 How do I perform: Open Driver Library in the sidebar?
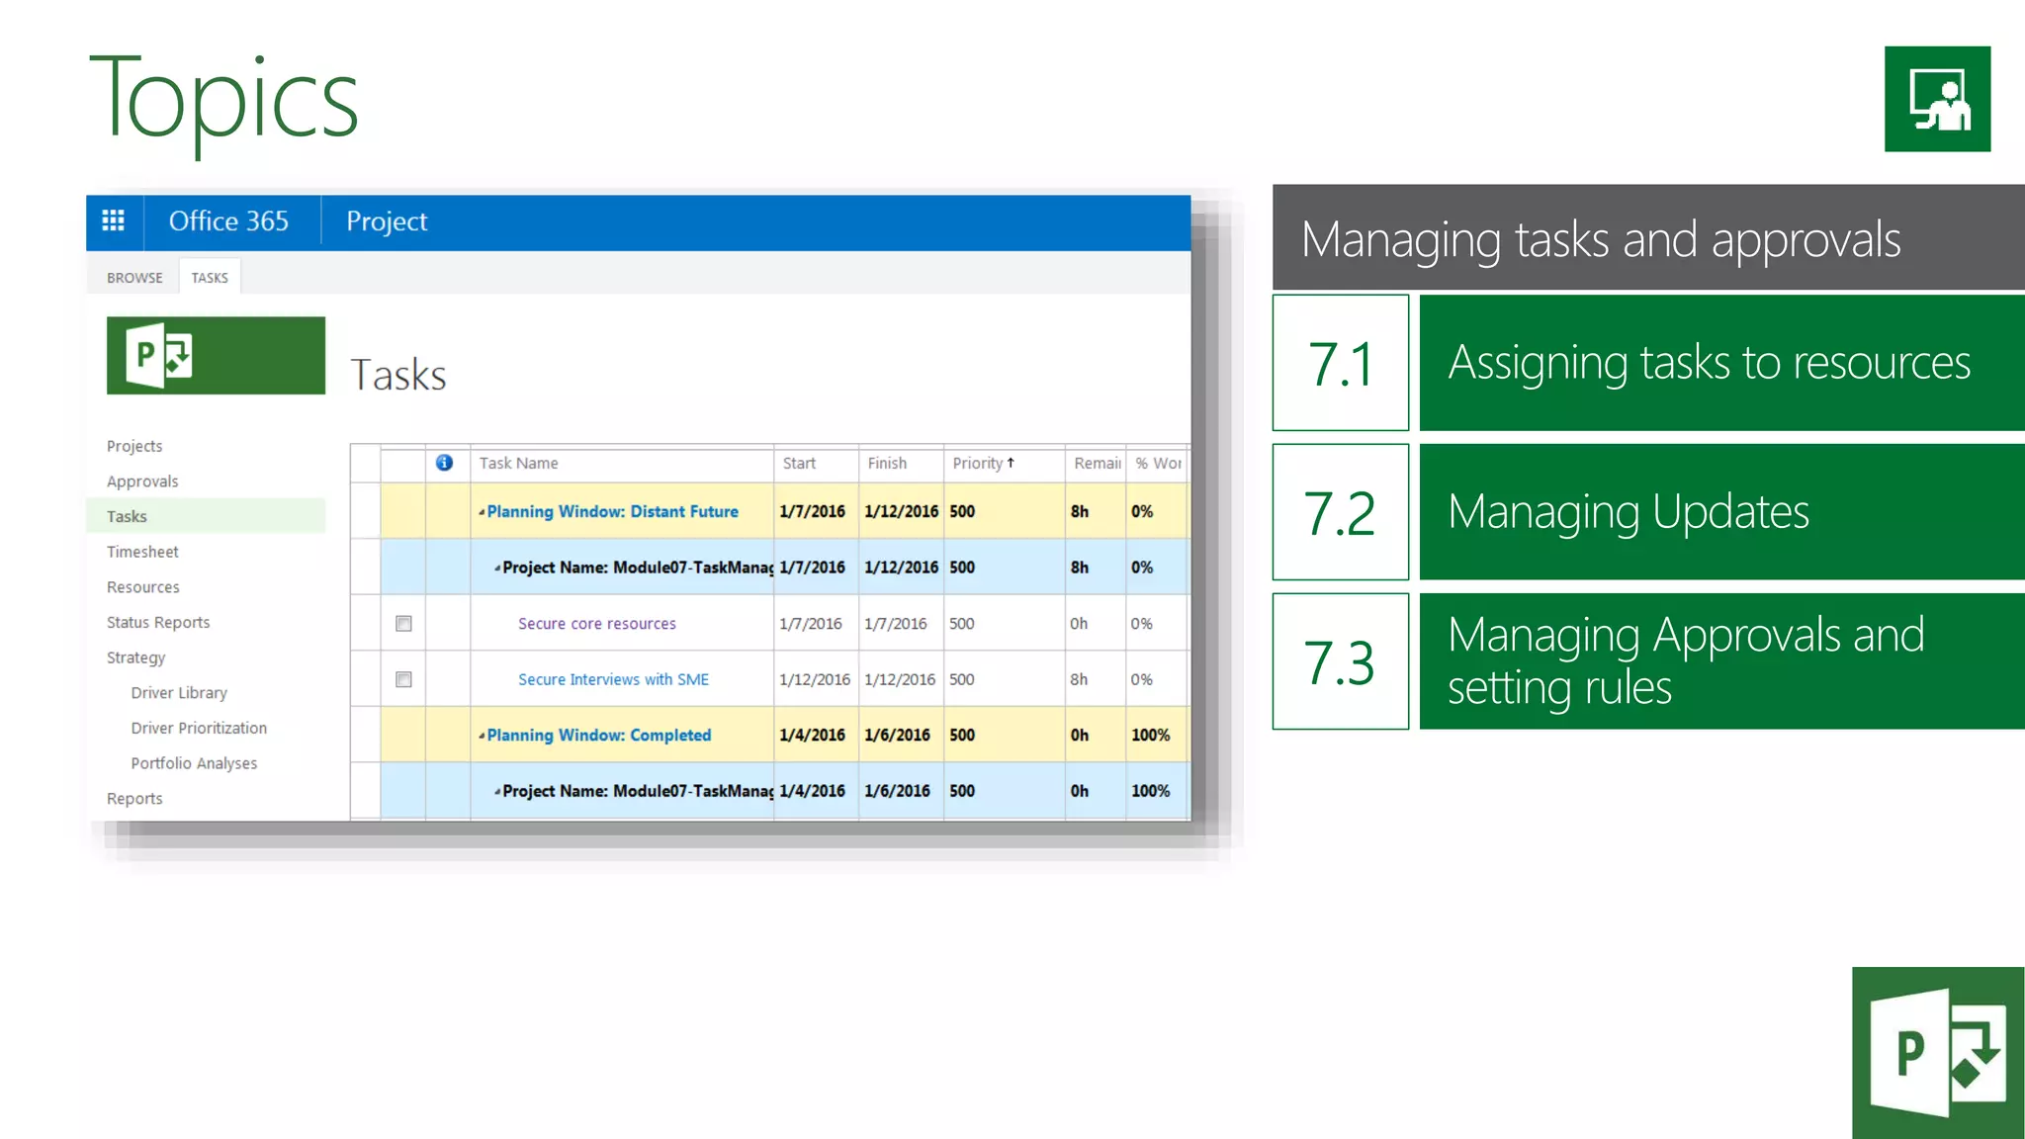(179, 693)
